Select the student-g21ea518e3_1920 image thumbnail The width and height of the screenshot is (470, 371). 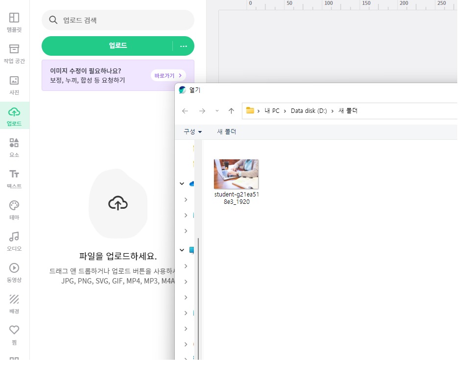(236, 174)
